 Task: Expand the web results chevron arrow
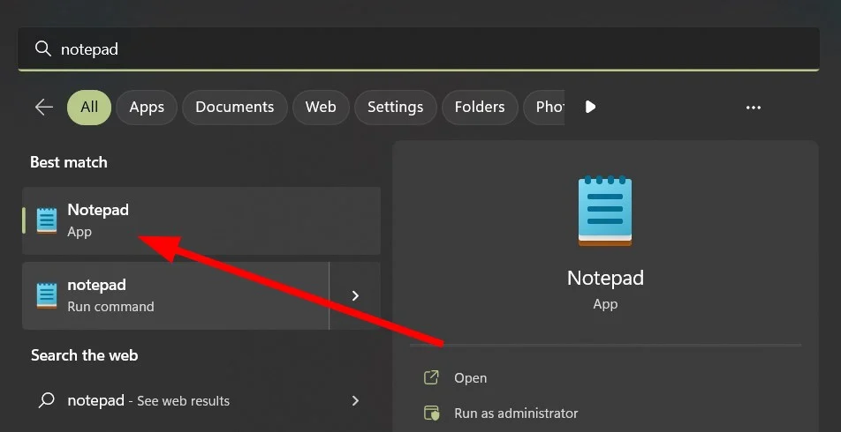click(355, 400)
